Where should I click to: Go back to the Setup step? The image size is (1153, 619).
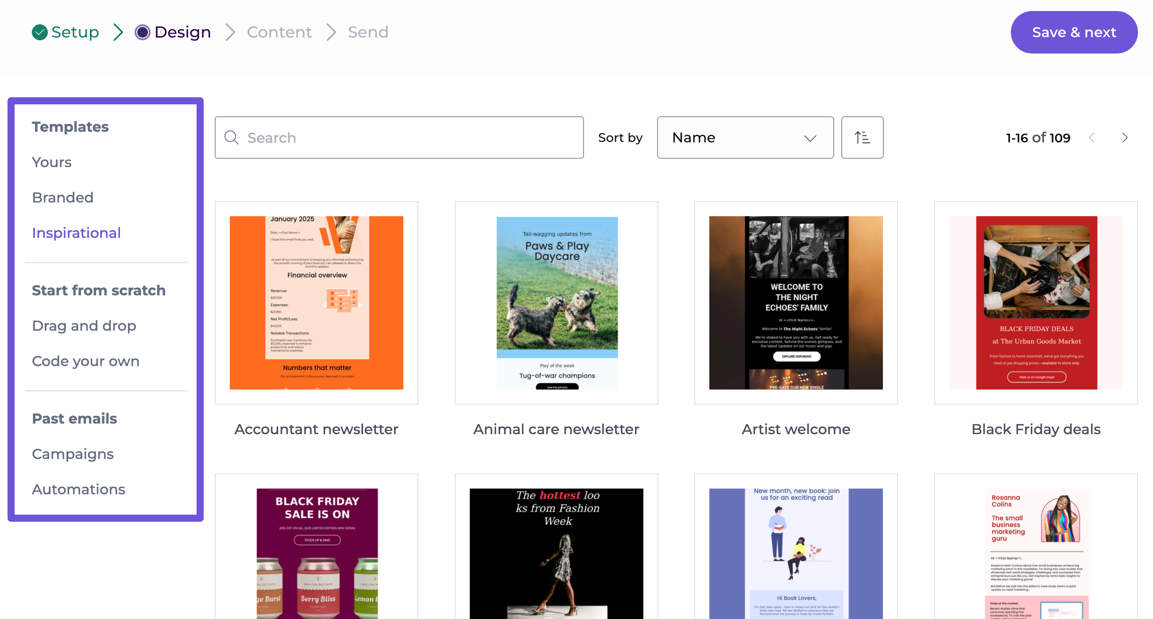click(x=75, y=32)
